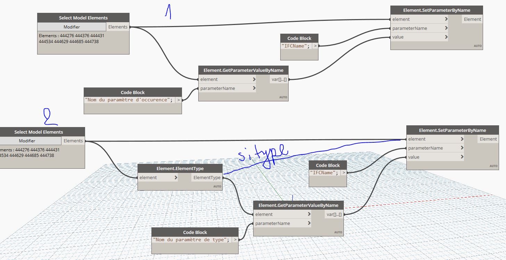Click Elements output port of lower Select Model Elements
The image size is (506, 260).
[73, 141]
